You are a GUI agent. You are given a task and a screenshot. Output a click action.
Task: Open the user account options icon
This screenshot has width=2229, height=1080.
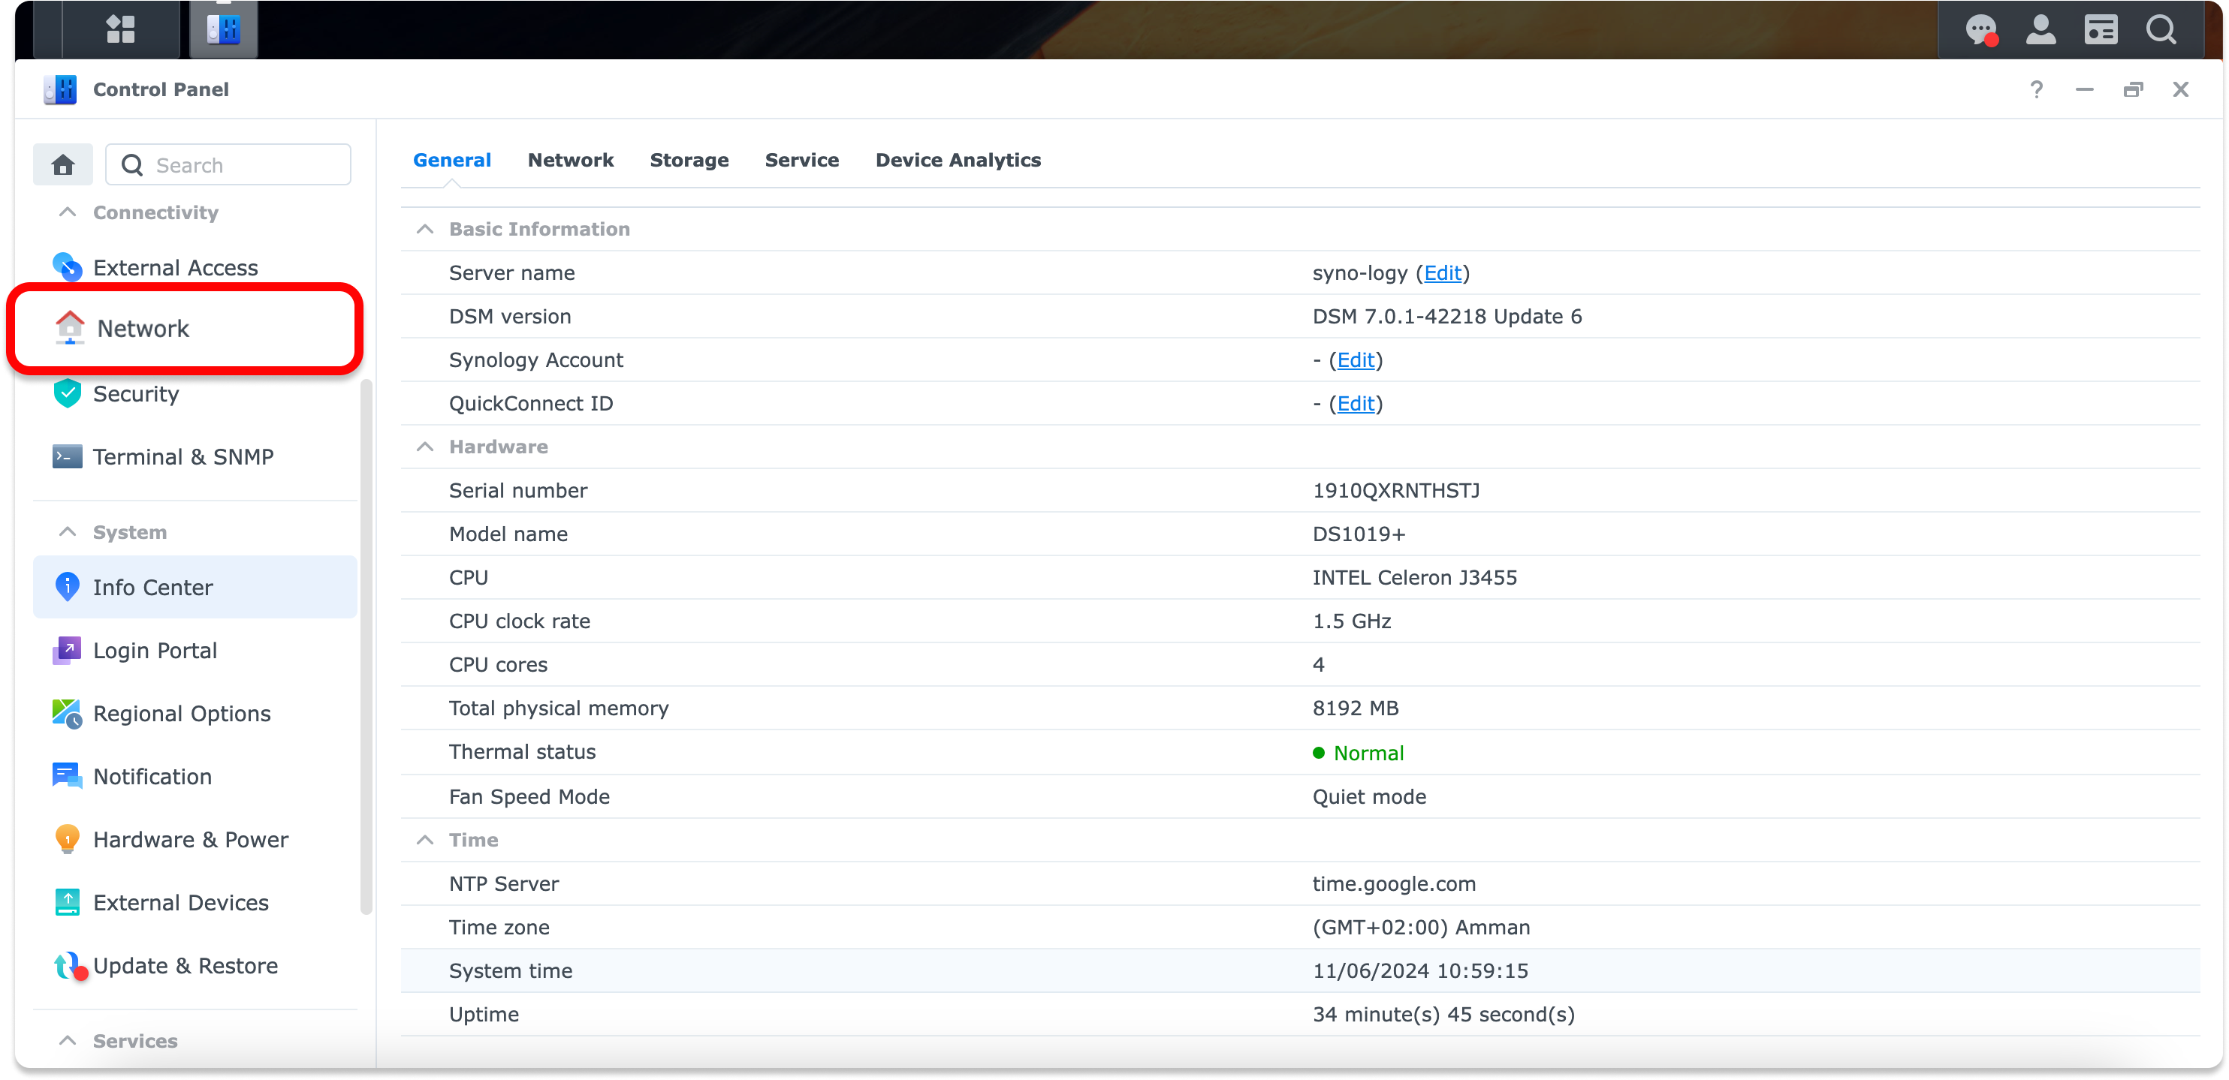pyautogui.click(x=2040, y=29)
